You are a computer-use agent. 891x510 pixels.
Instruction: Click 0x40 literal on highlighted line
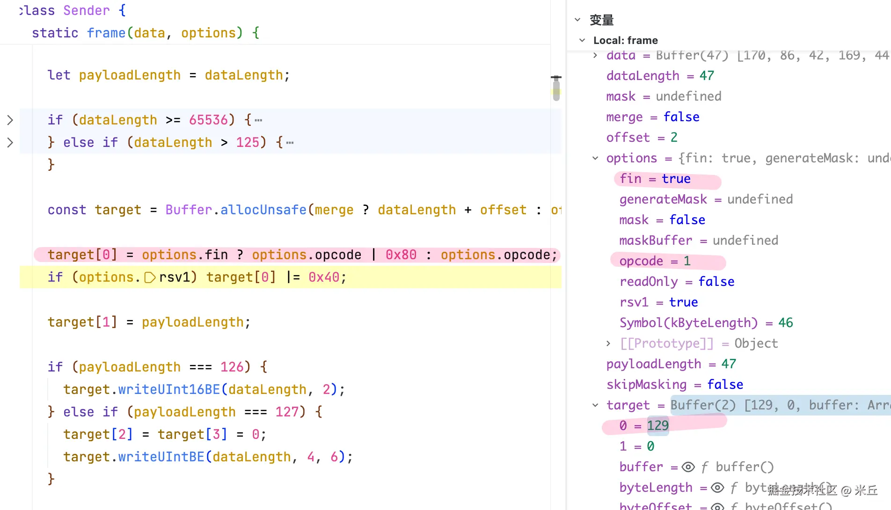pyautogui.click(x=324, y=277)
